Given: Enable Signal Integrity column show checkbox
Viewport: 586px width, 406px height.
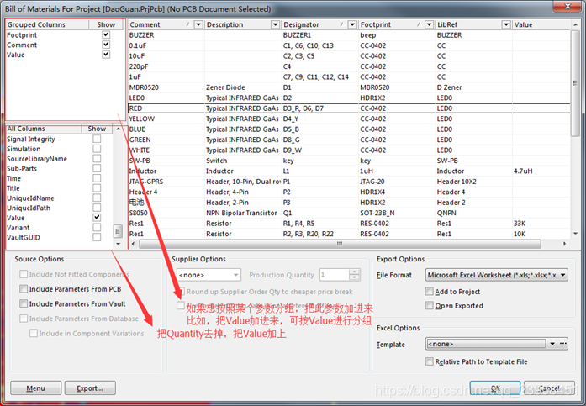Looking at the screenshot, I should [x=97, y=139].
